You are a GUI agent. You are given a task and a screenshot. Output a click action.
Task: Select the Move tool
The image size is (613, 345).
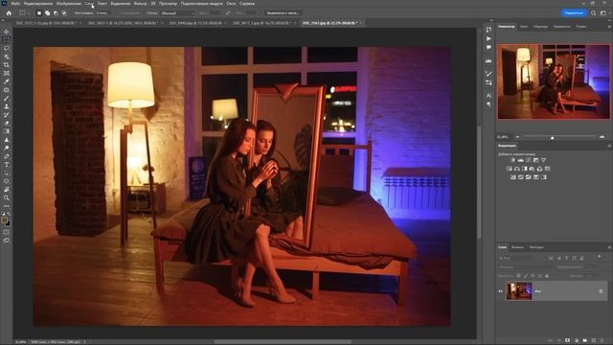(x=7, y=32)
